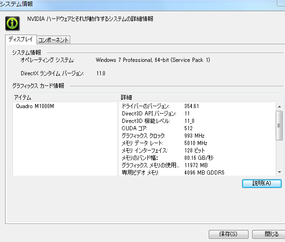Click the scroll down arrow in details list
This screenshot has height=242, width=285.
279,172
